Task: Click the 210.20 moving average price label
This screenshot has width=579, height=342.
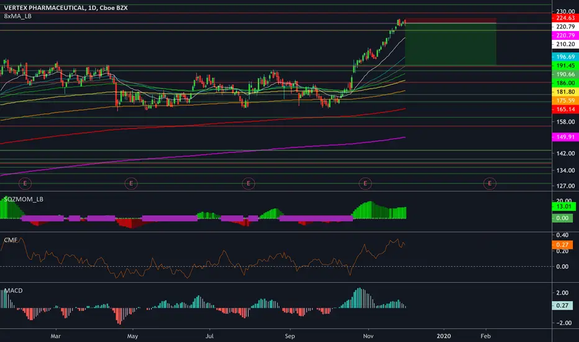Action: pyautogui.click(x=565, y=44)
